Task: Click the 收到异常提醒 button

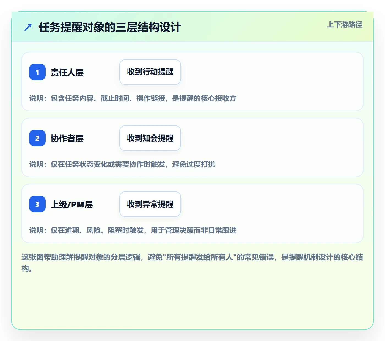Action: (x=150, y=204)
